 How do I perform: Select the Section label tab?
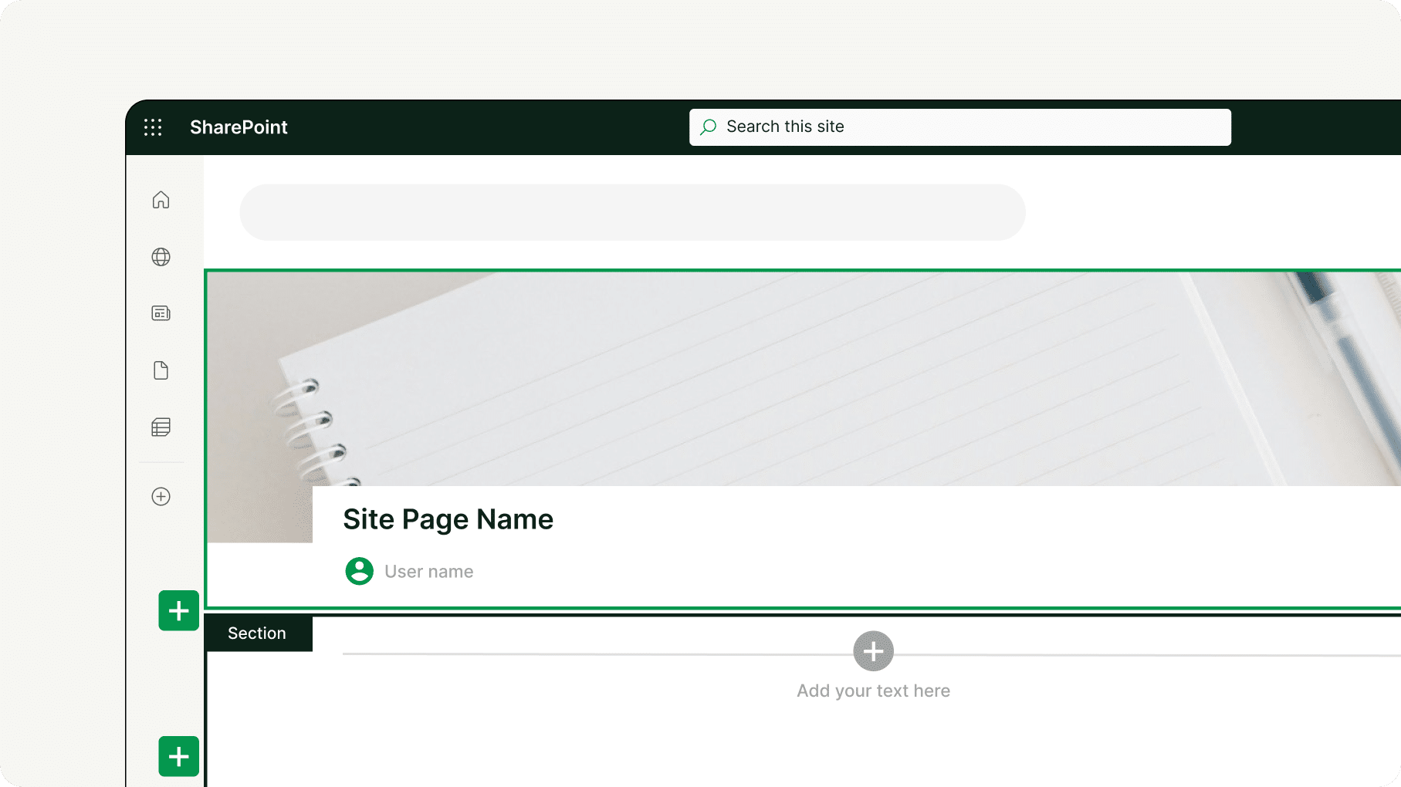click(259, 633)
